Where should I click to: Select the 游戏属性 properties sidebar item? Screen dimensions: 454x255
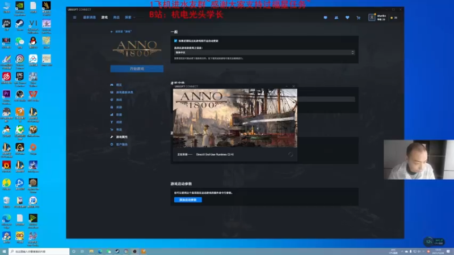[x=119, y=137]
